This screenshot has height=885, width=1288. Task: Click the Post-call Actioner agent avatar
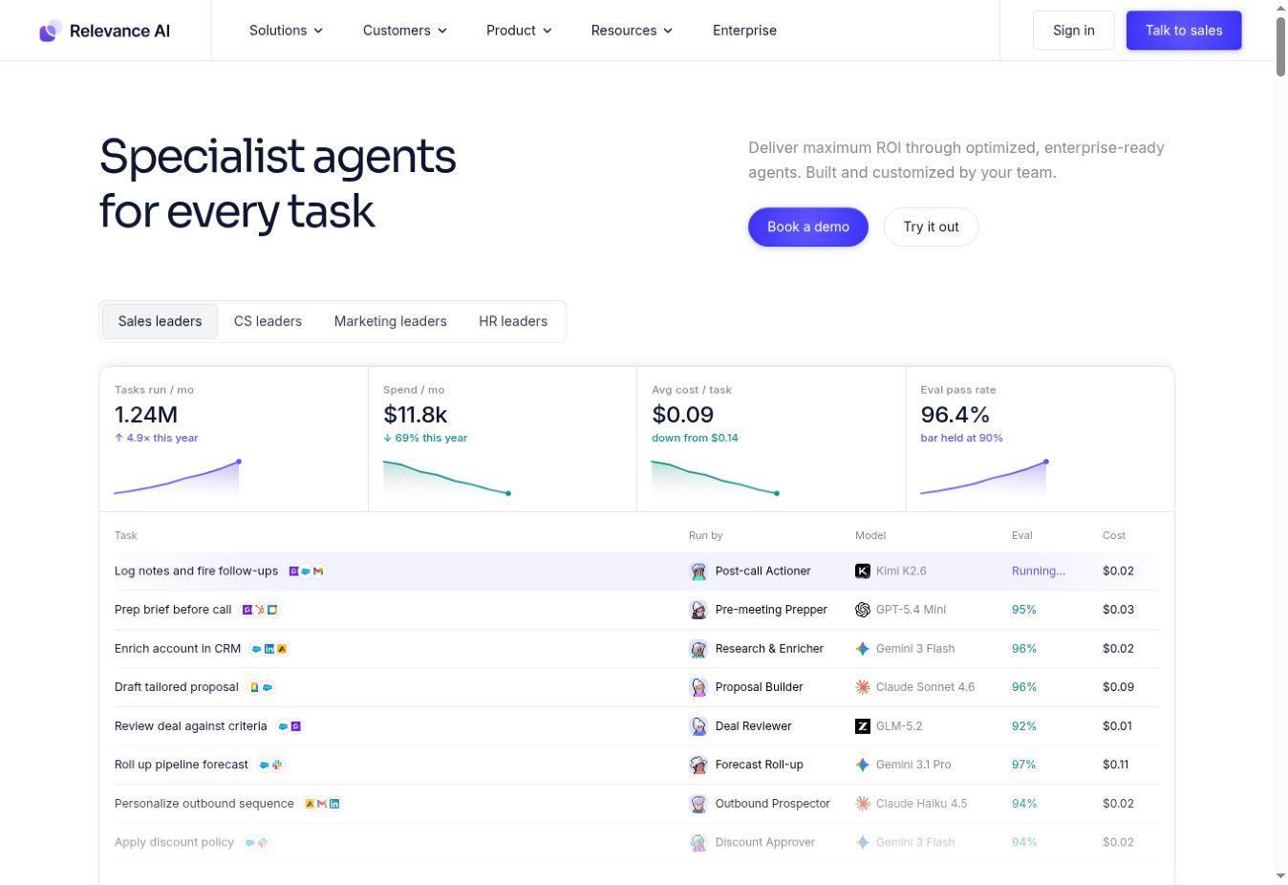click(698, 572)
